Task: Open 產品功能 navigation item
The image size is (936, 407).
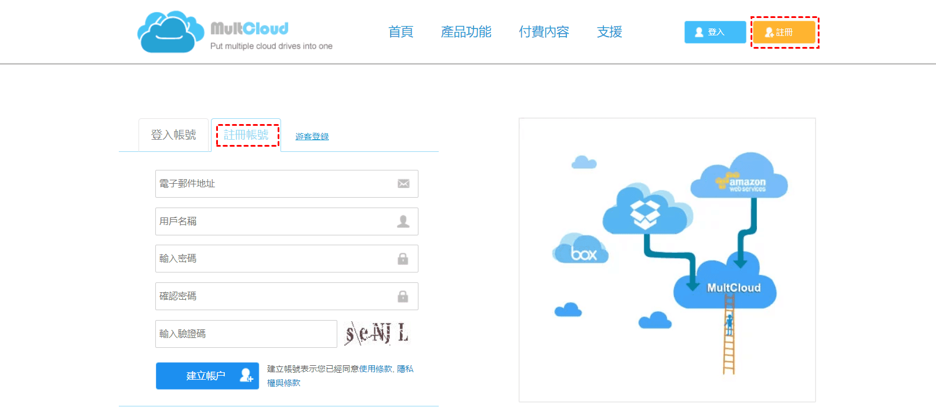Action: 466,32
